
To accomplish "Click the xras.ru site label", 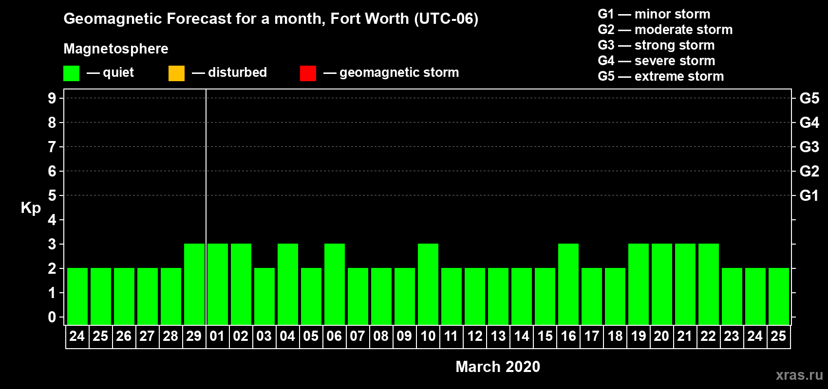I will [x=799, y=375].
